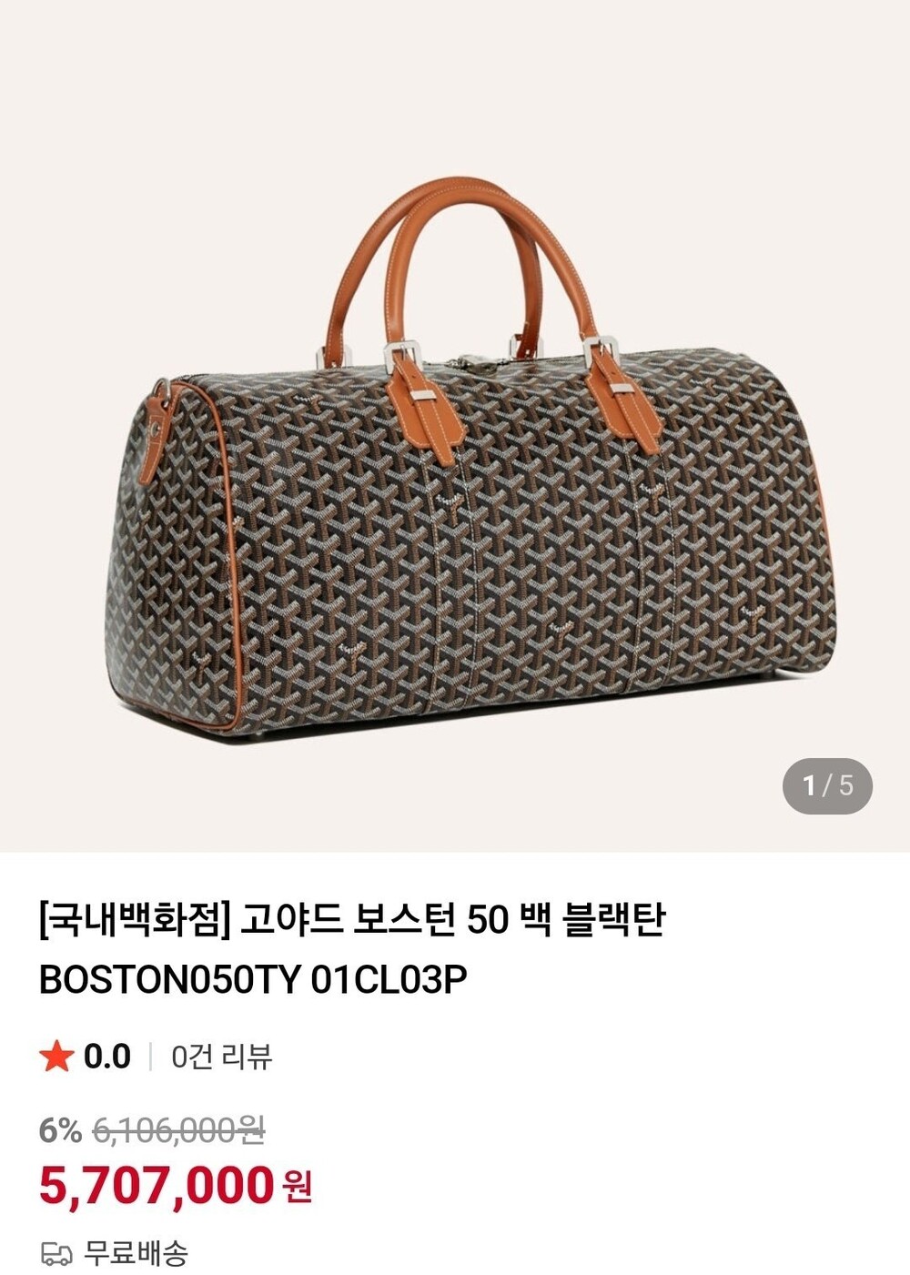Screen dimensions: 910x1275
Task: Select the BOSTON050TY 01CL03P model code text
Action: (253, 981)
